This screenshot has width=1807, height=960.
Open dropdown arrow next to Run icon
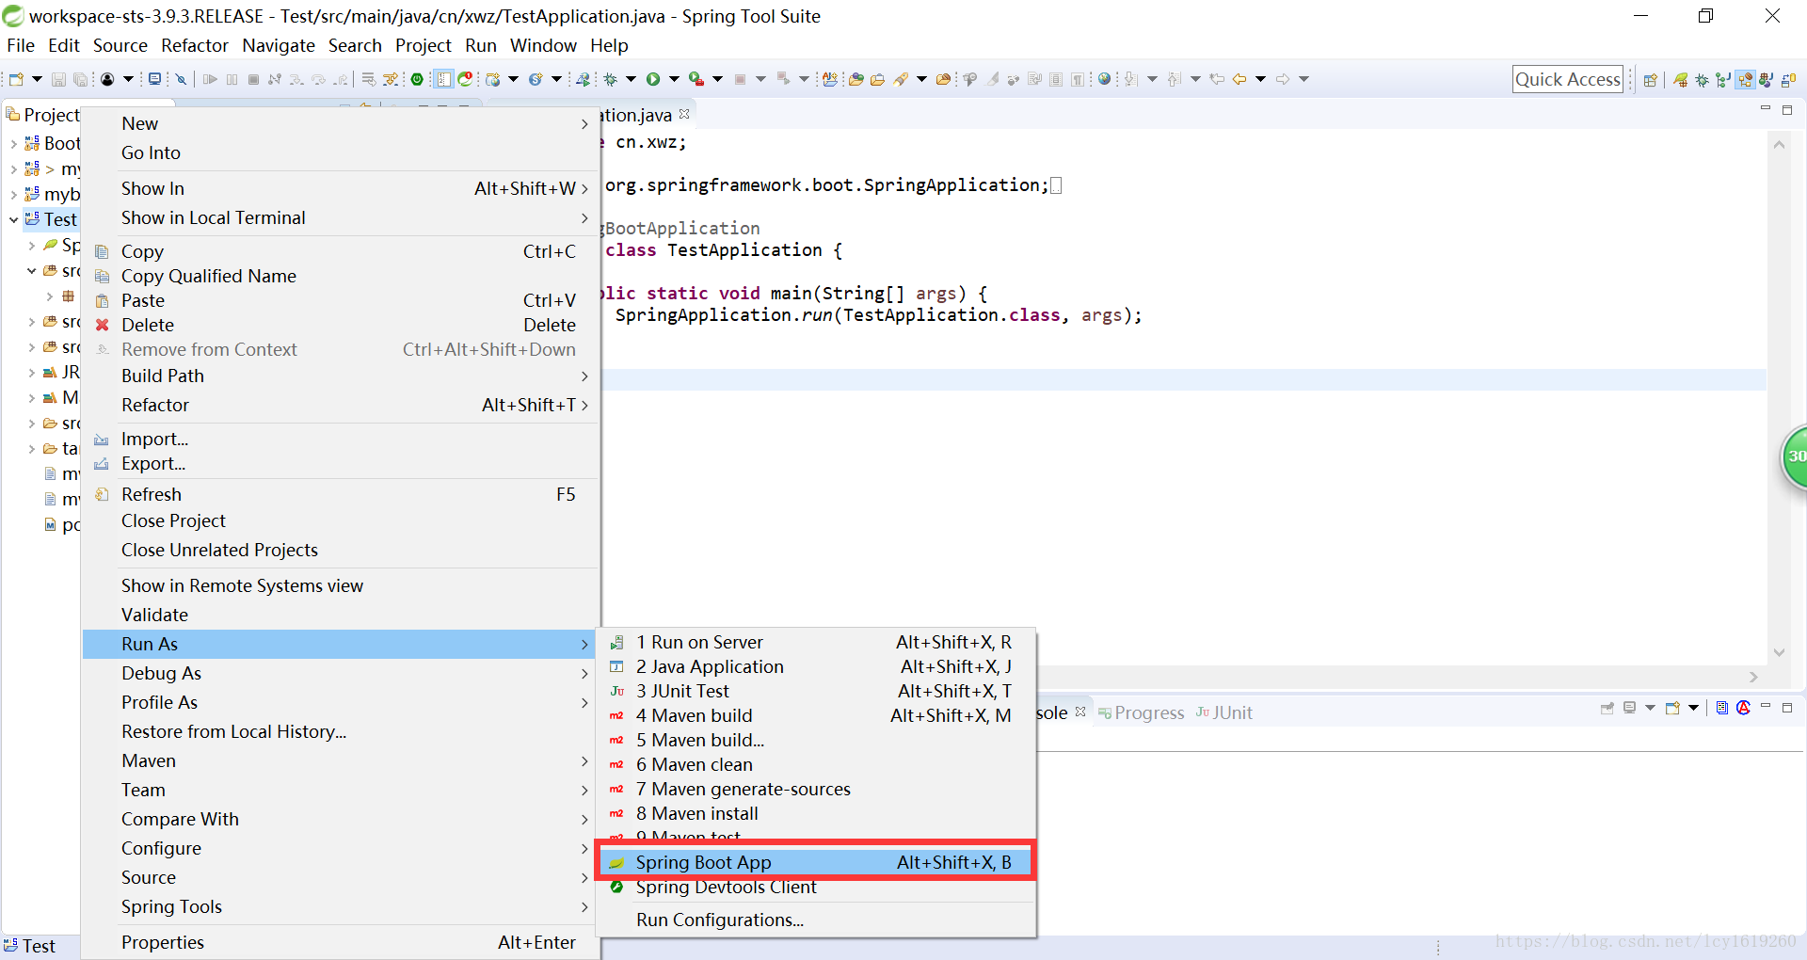[x=674, y=79]
